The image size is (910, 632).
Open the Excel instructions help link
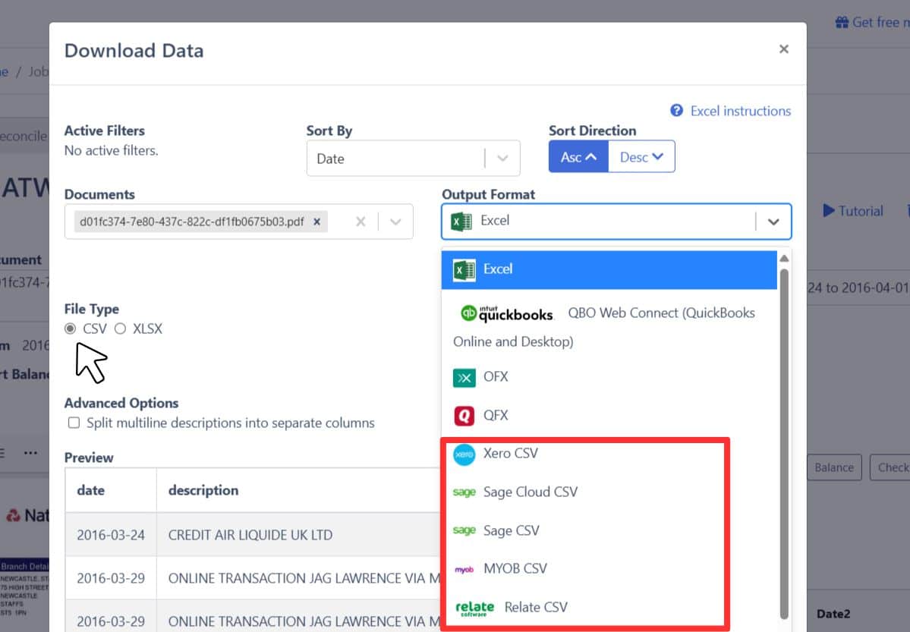(x=740, y=111)
